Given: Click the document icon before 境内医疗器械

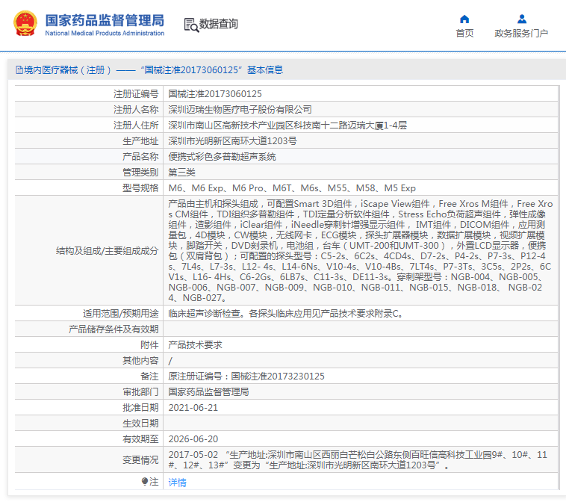Looking at the screenshot, I should click(x=19, y=70).
